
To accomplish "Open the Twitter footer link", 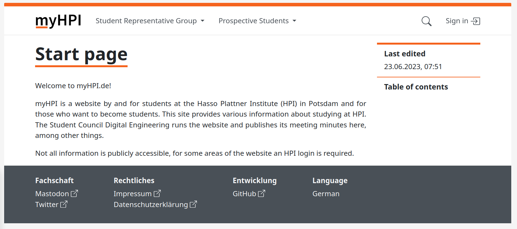I will pos(47,204).
